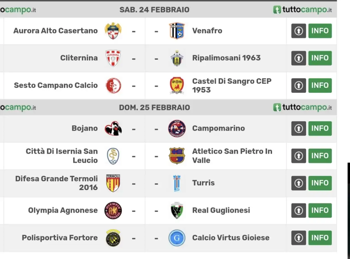Click the Venafro team crest
Image resolution: width=350 pixels, height=259 pixels.
click(x=177, y=31)
